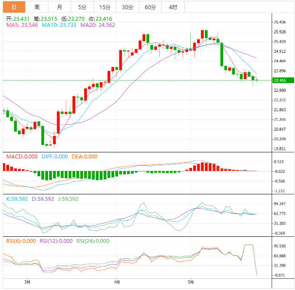Click the 24.912 price axis label

point(280,51)
